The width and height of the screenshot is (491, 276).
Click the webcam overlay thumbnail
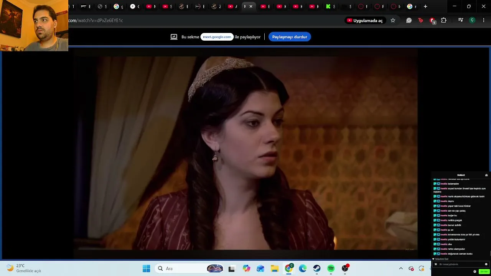tap(34, 26)
